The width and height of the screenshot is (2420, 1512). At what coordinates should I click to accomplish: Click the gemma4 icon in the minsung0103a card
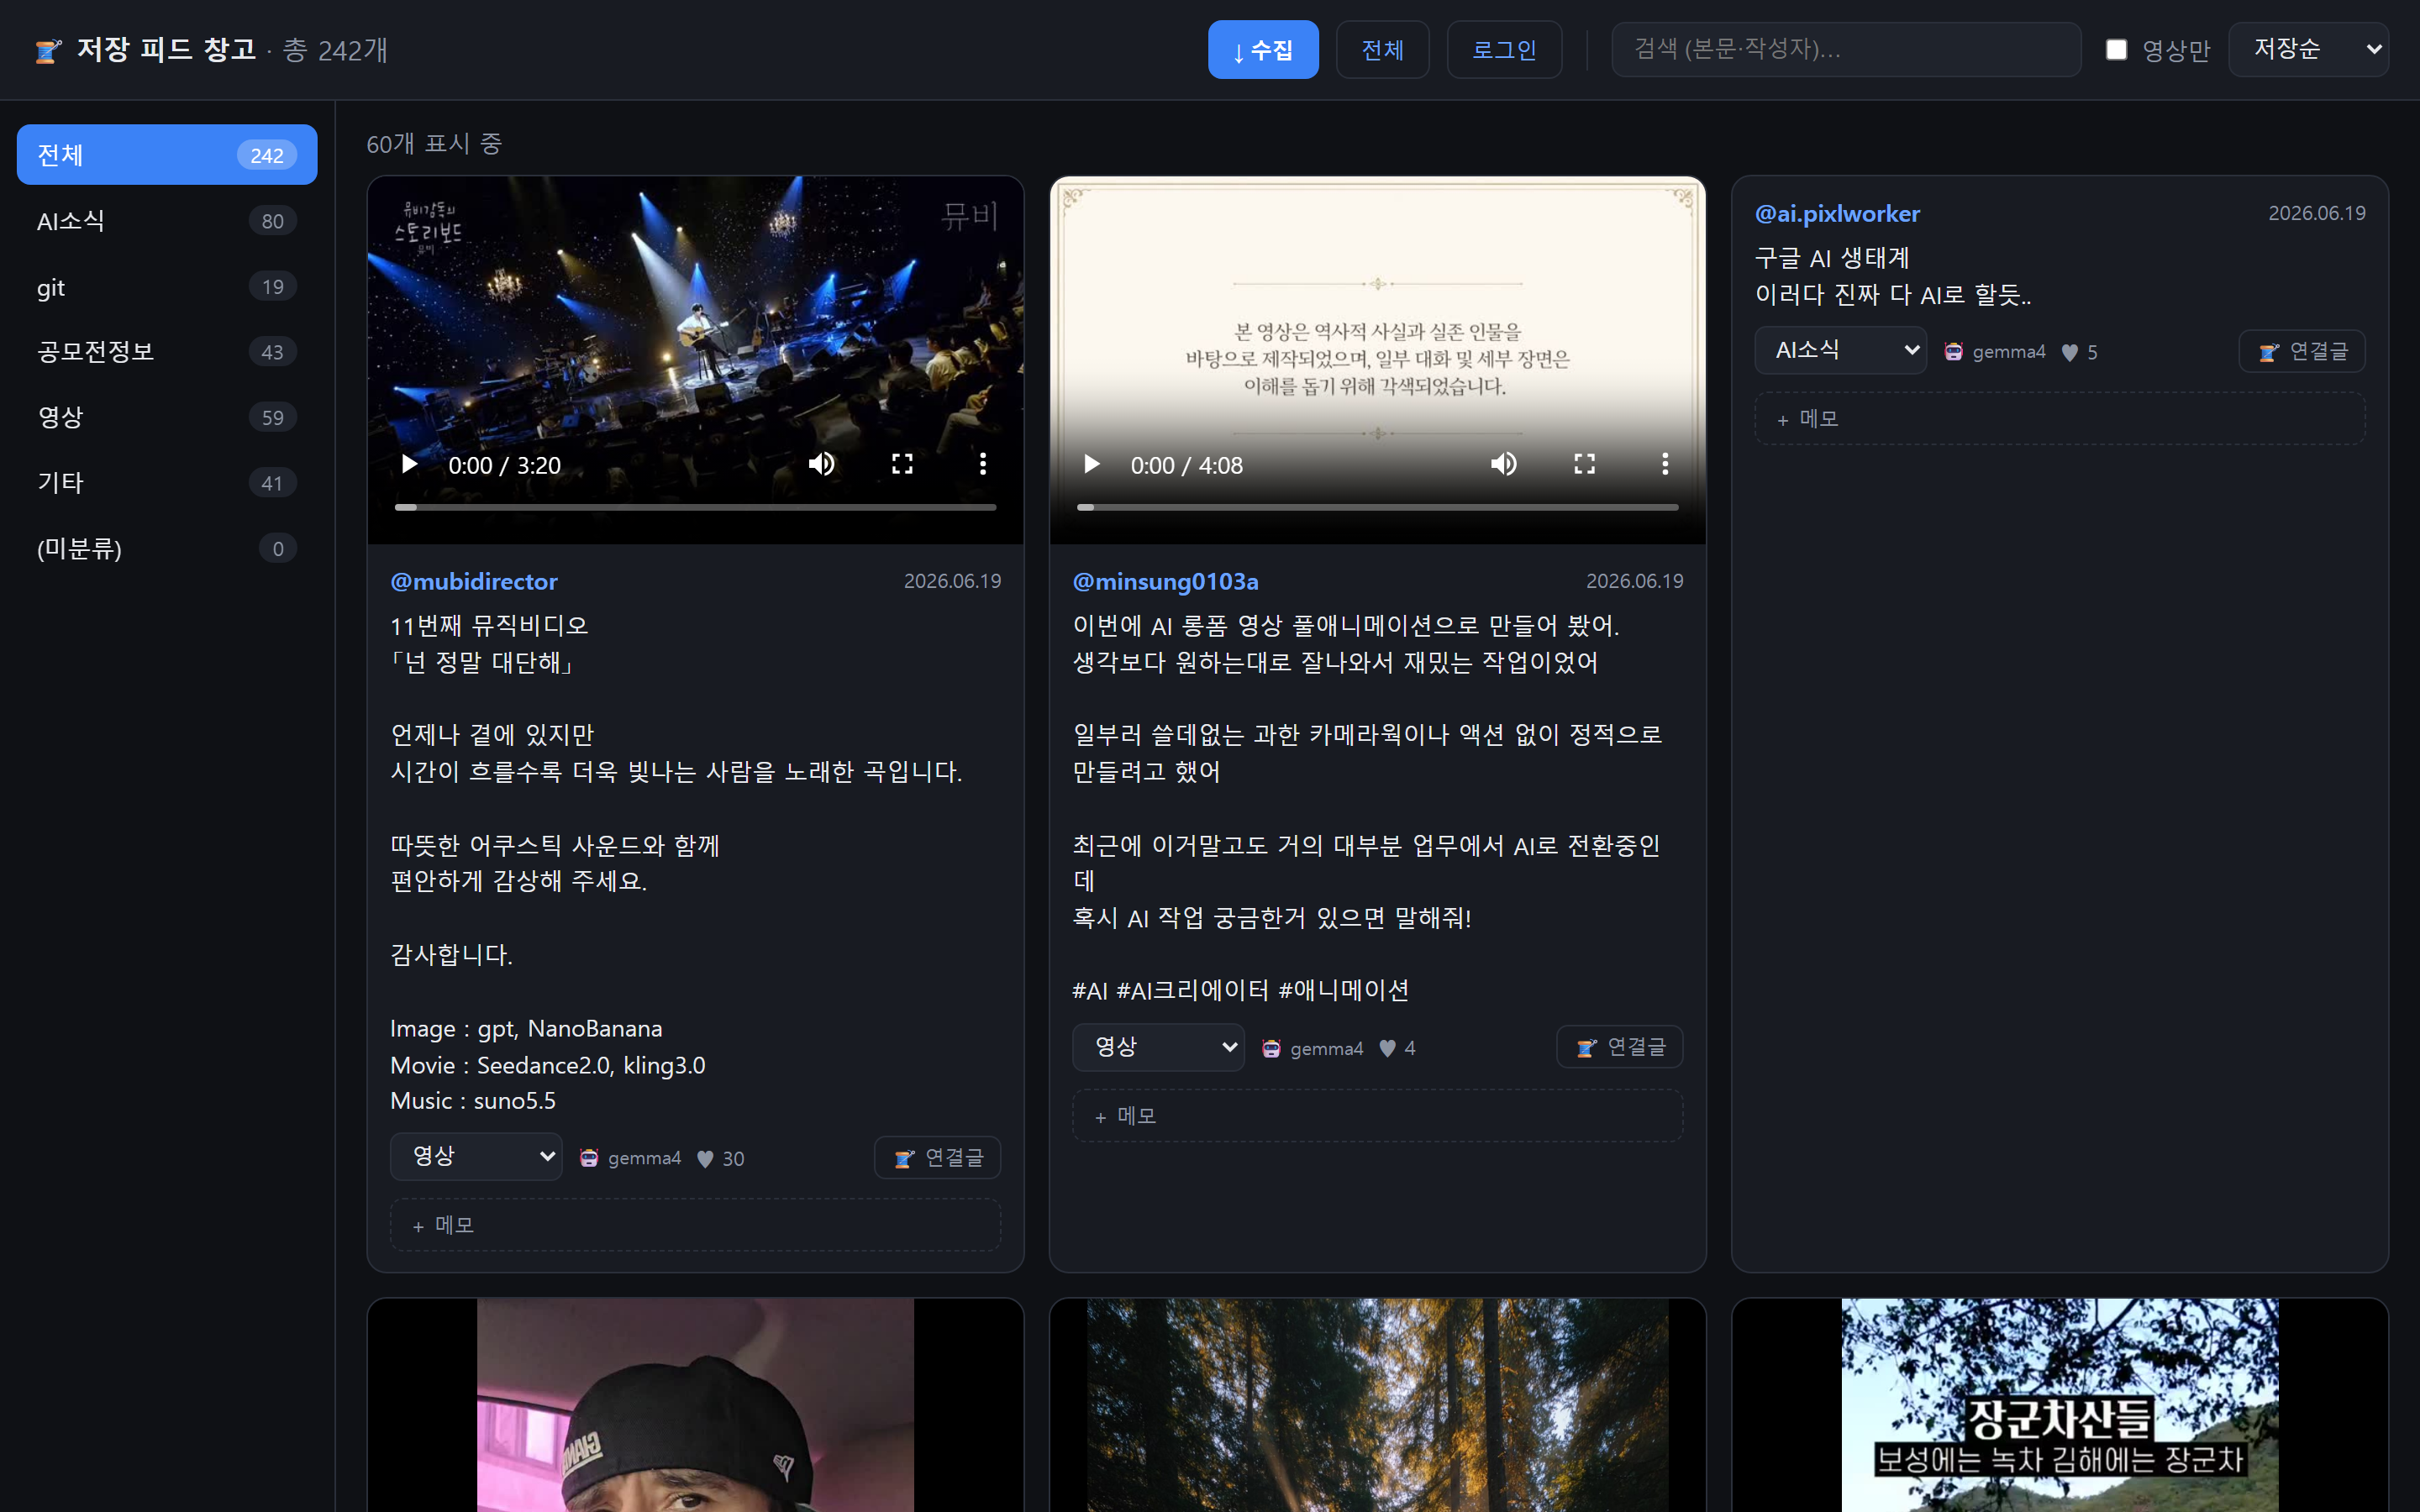[x=1271, y=1048]
